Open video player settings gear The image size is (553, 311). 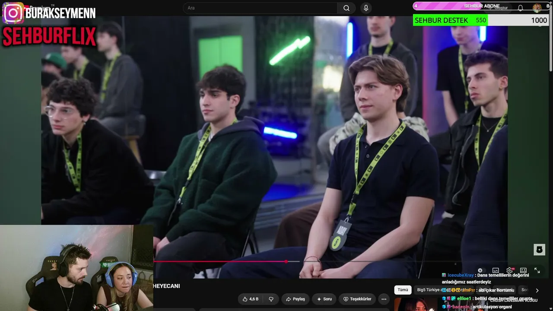pos(509,270)
